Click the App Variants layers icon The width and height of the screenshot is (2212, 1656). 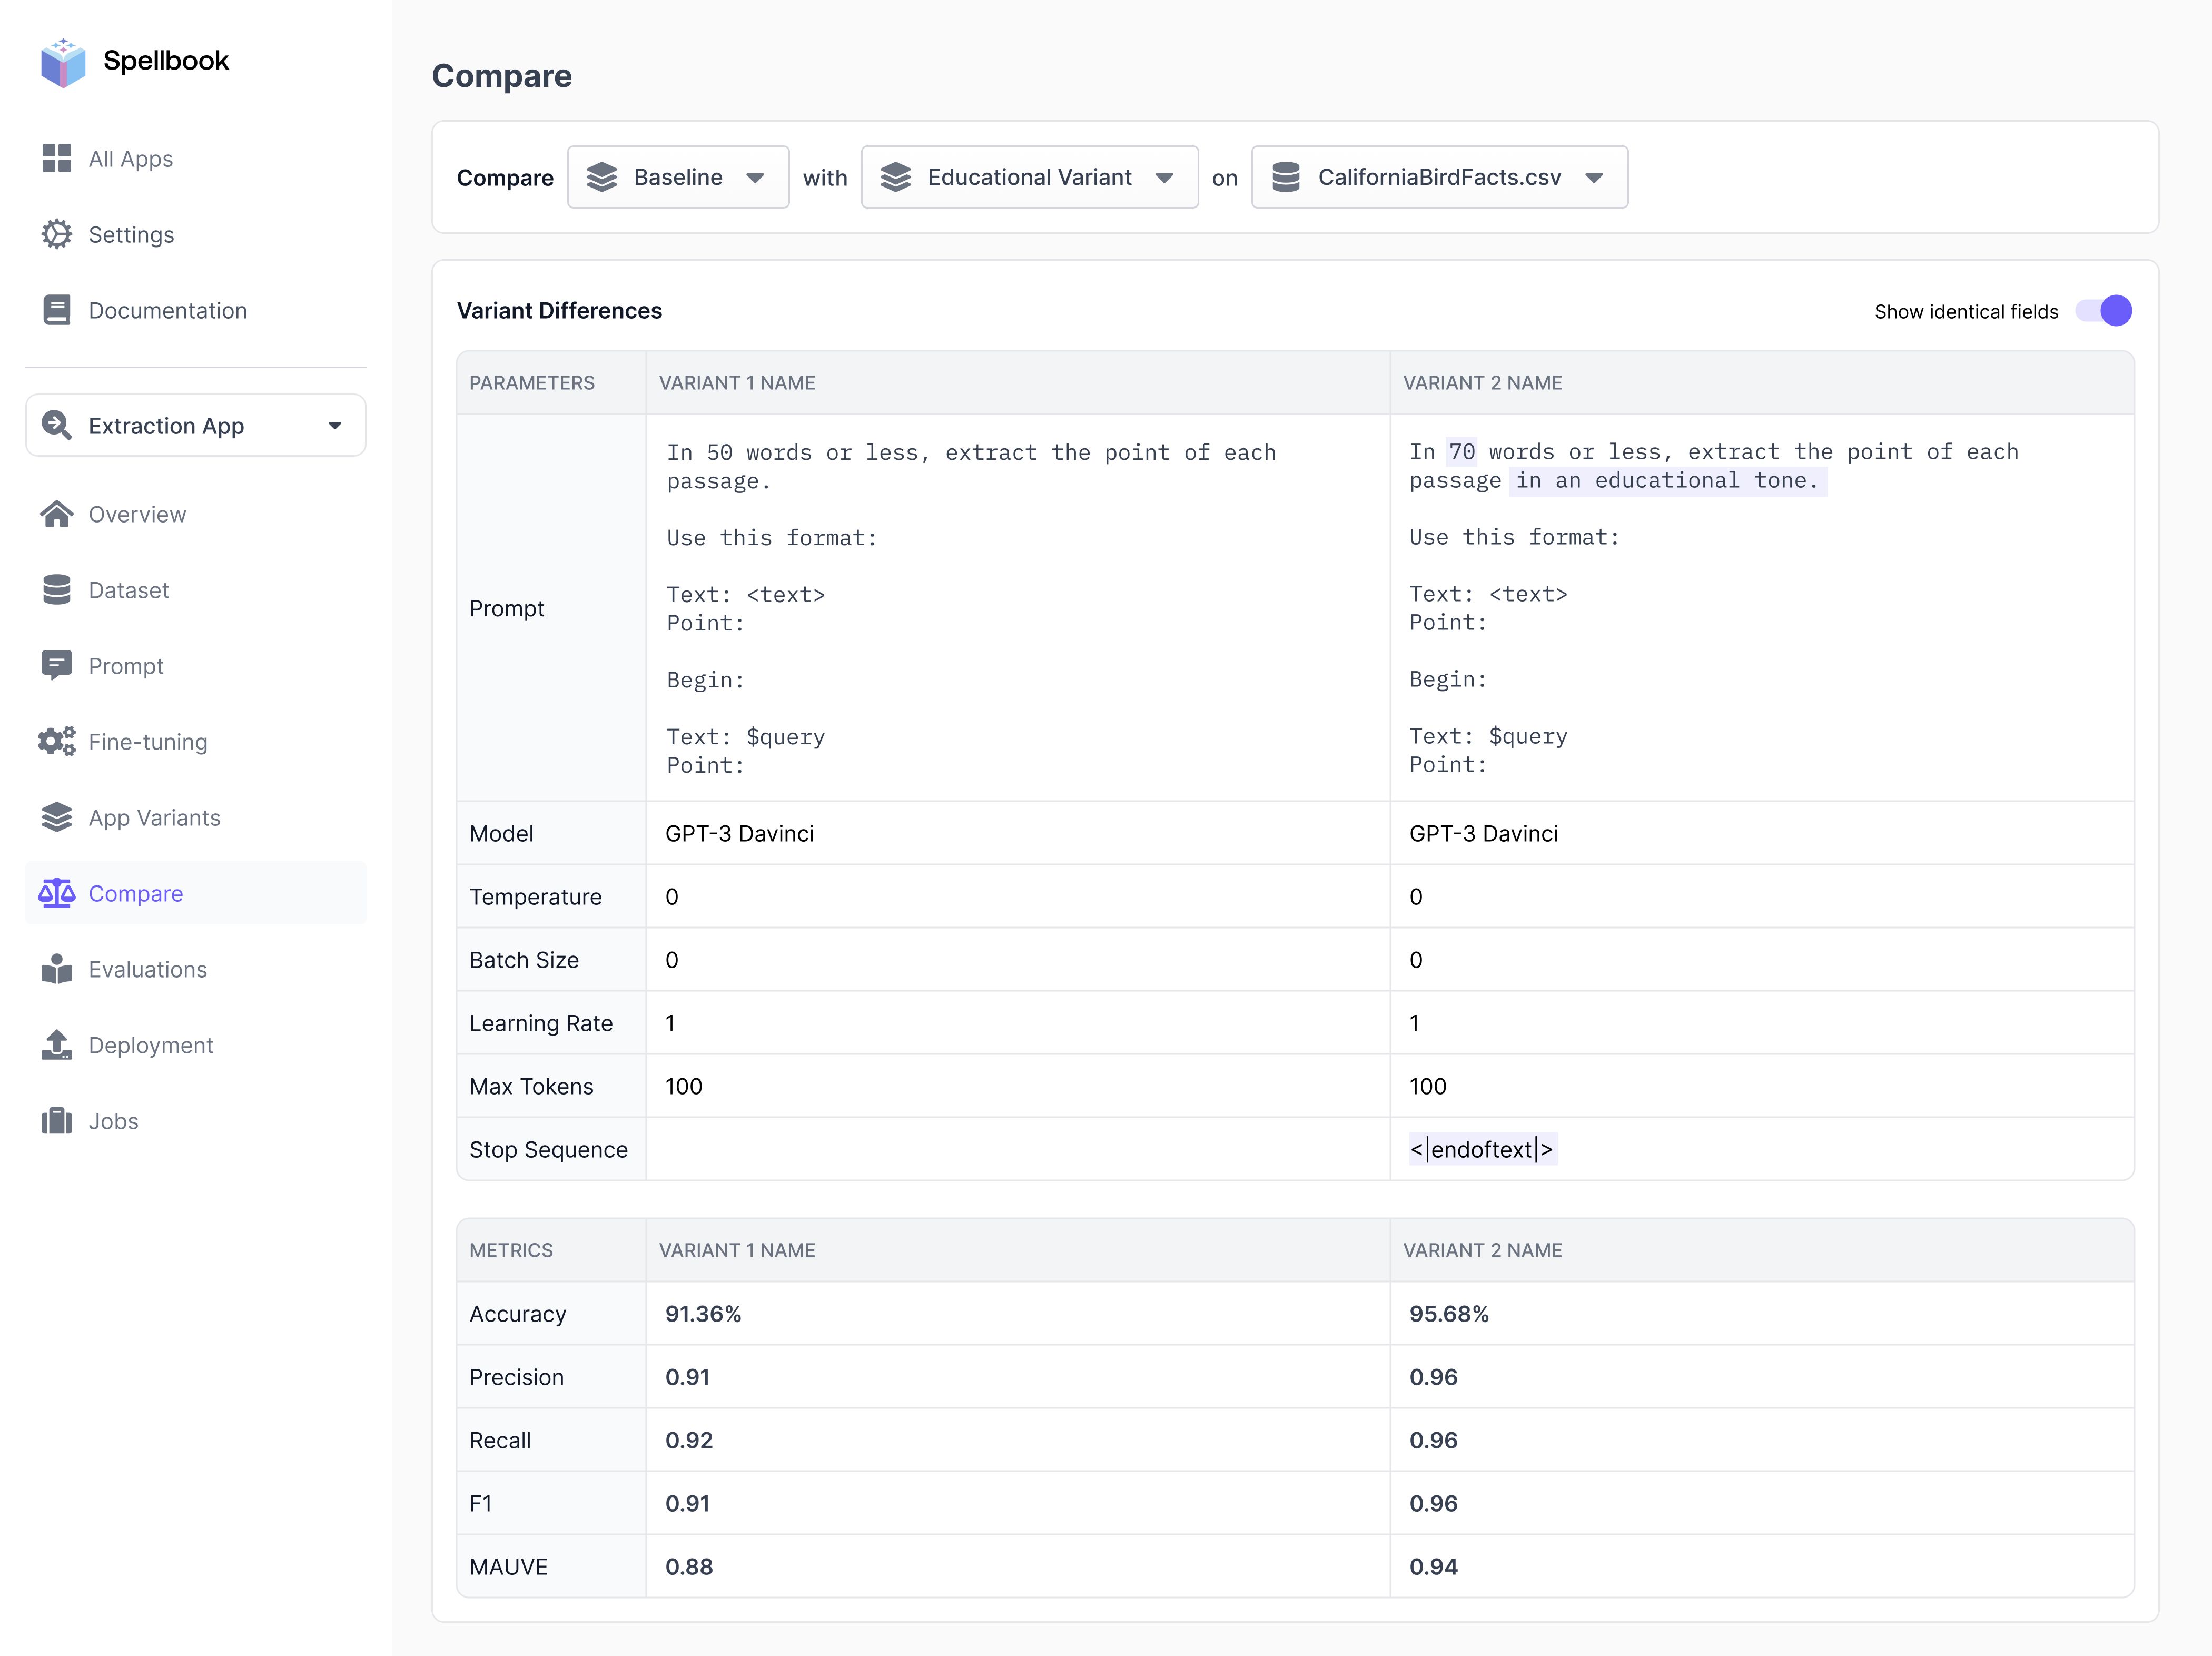57,817
